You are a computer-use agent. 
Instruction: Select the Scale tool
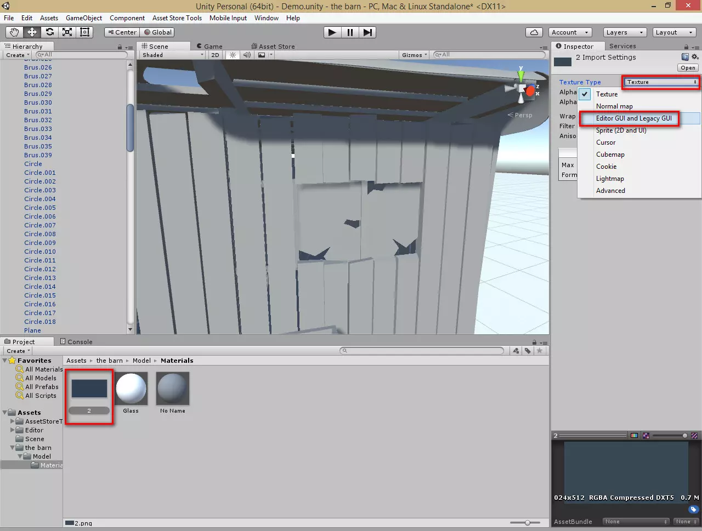tap(67, 32)
